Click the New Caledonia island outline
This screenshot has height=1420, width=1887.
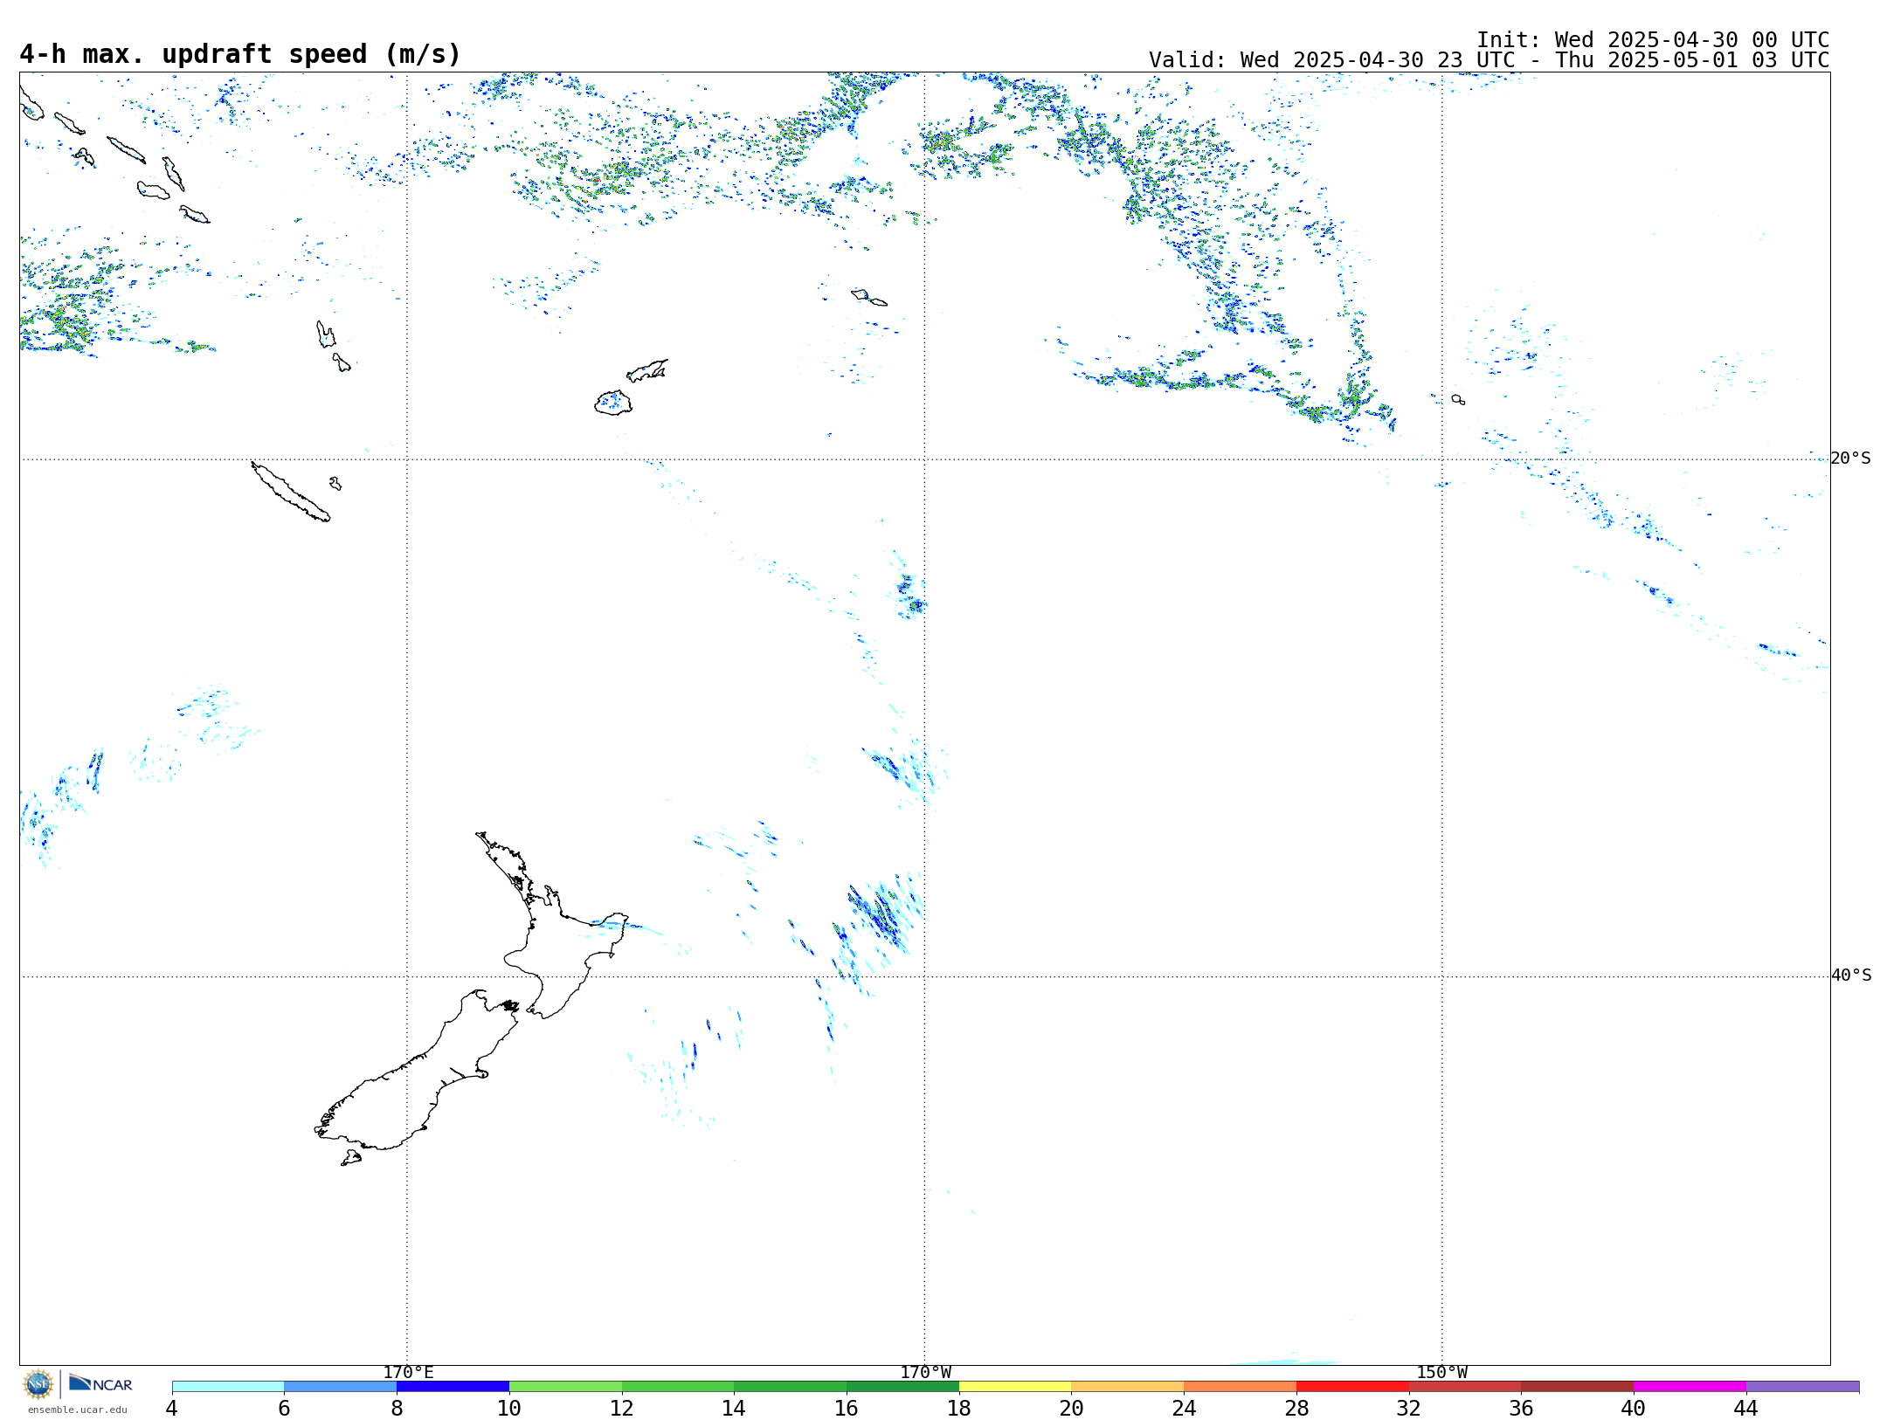[x=290, y=492]
